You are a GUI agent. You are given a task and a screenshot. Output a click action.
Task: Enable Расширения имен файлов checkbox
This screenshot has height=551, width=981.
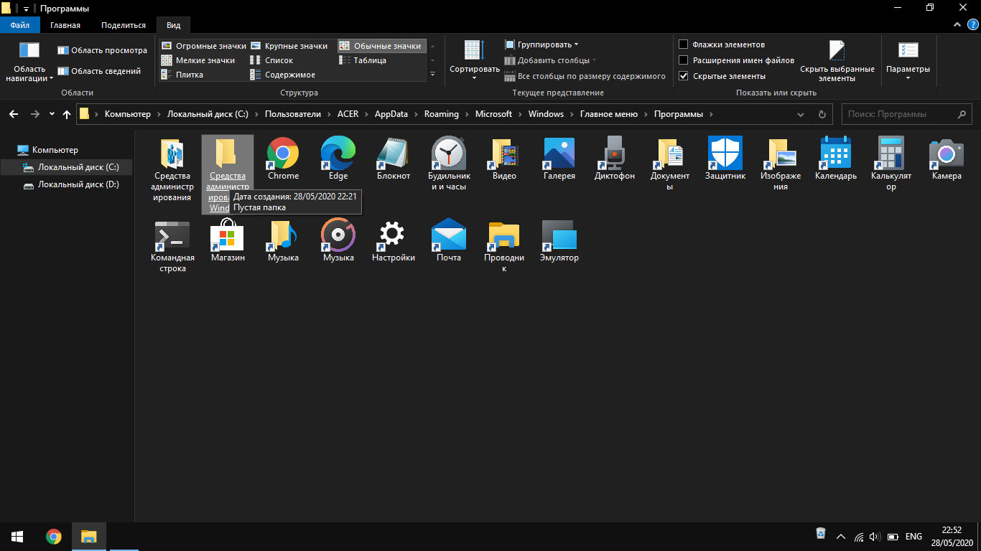click(684, 60)
